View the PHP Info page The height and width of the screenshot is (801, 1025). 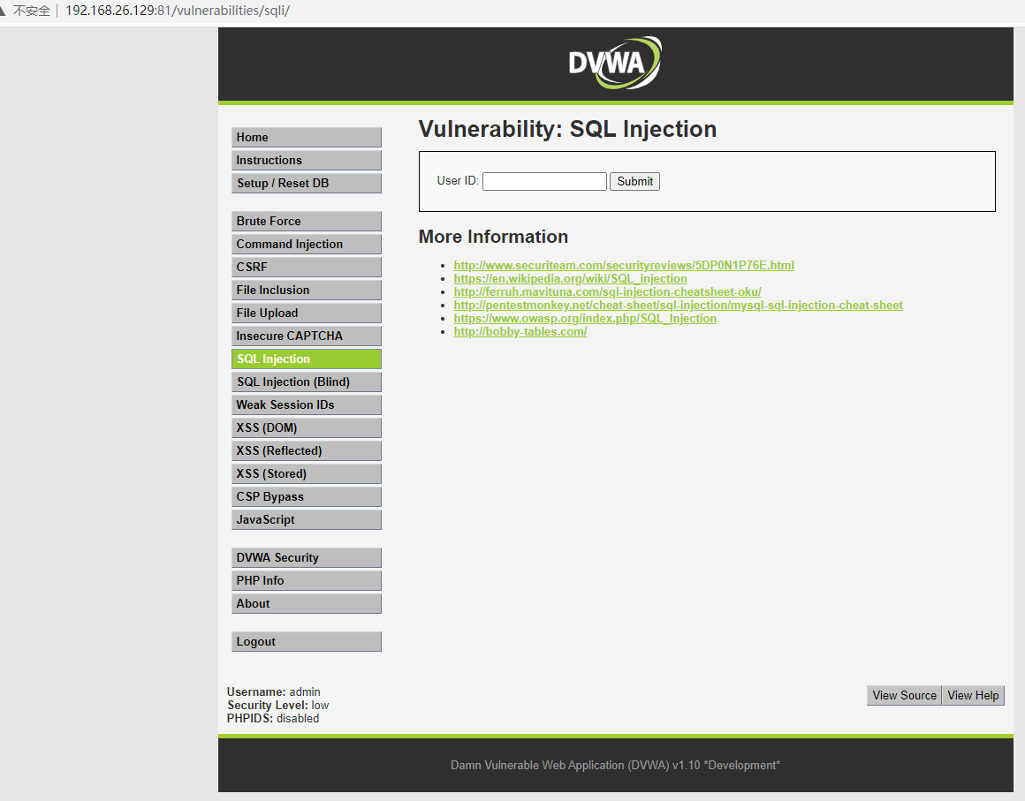(x=306, y=580)
